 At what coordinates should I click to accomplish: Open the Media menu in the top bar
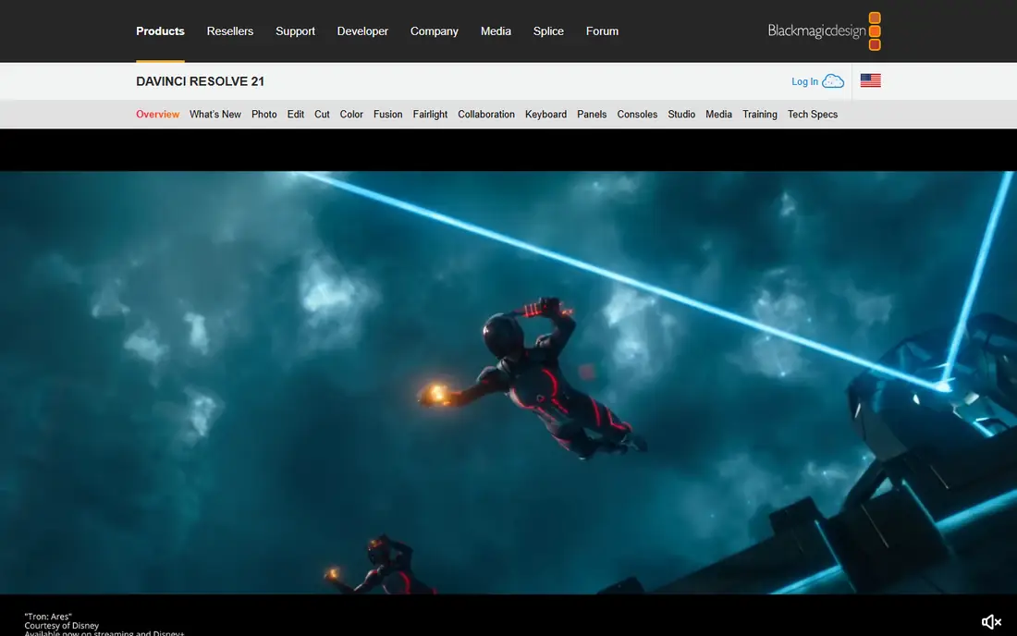point(496,31)
